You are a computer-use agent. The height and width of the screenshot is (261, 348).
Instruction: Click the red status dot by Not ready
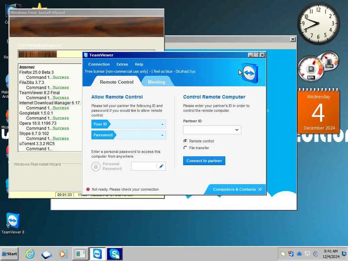[x=88, y=189]
